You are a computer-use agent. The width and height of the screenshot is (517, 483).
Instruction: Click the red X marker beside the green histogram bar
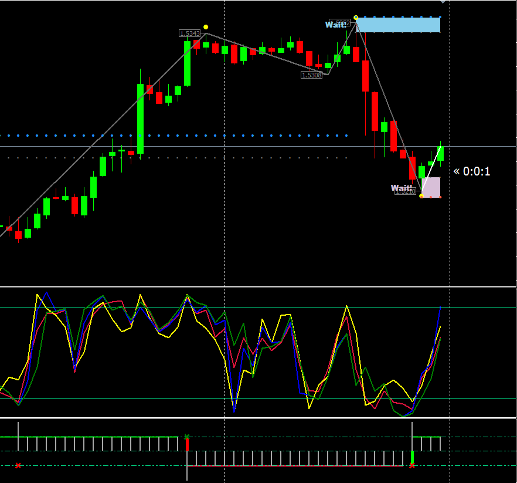click(412, 465)
